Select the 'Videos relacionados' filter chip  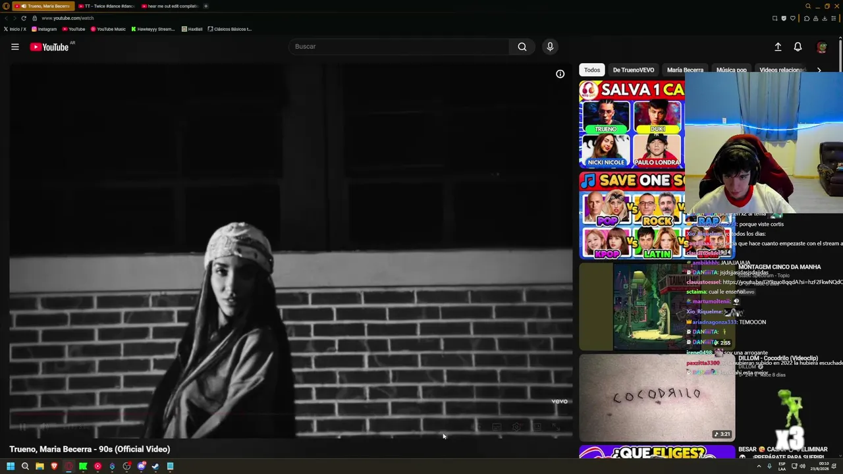782,70
